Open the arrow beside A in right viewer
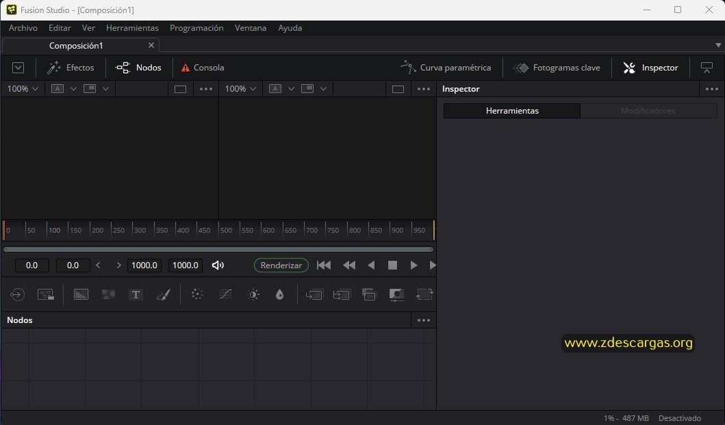725x425 pixels. [x=291, y=89]
